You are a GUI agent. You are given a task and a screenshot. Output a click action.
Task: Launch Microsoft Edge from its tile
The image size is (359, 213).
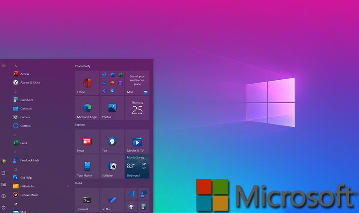pyautogui.click(x=87, y=108)
